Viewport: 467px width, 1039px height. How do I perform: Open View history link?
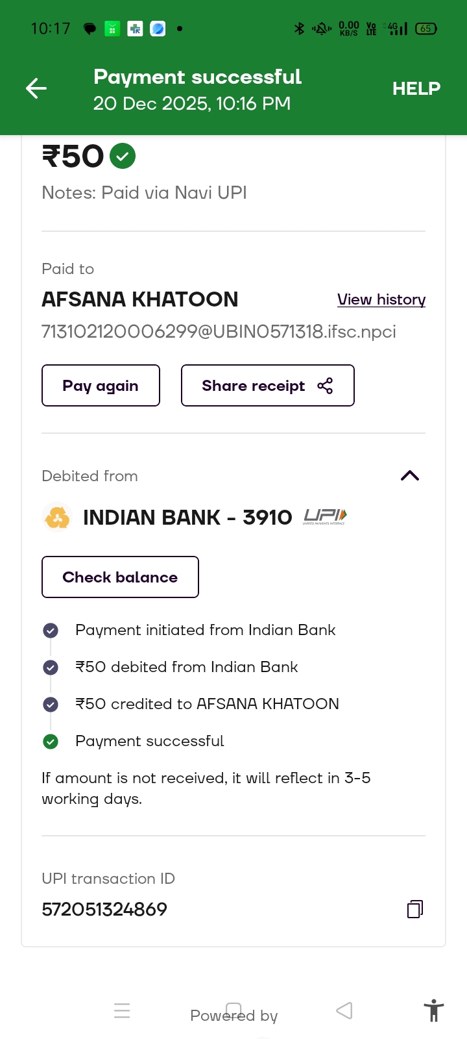(381, 299)
